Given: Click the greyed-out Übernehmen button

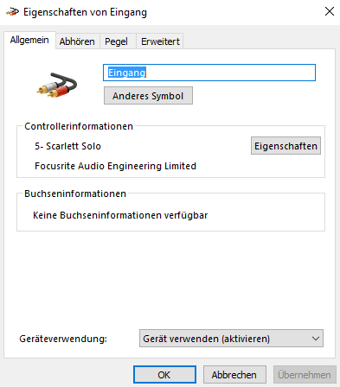Looking at the screenshot, I should (305, 375).
